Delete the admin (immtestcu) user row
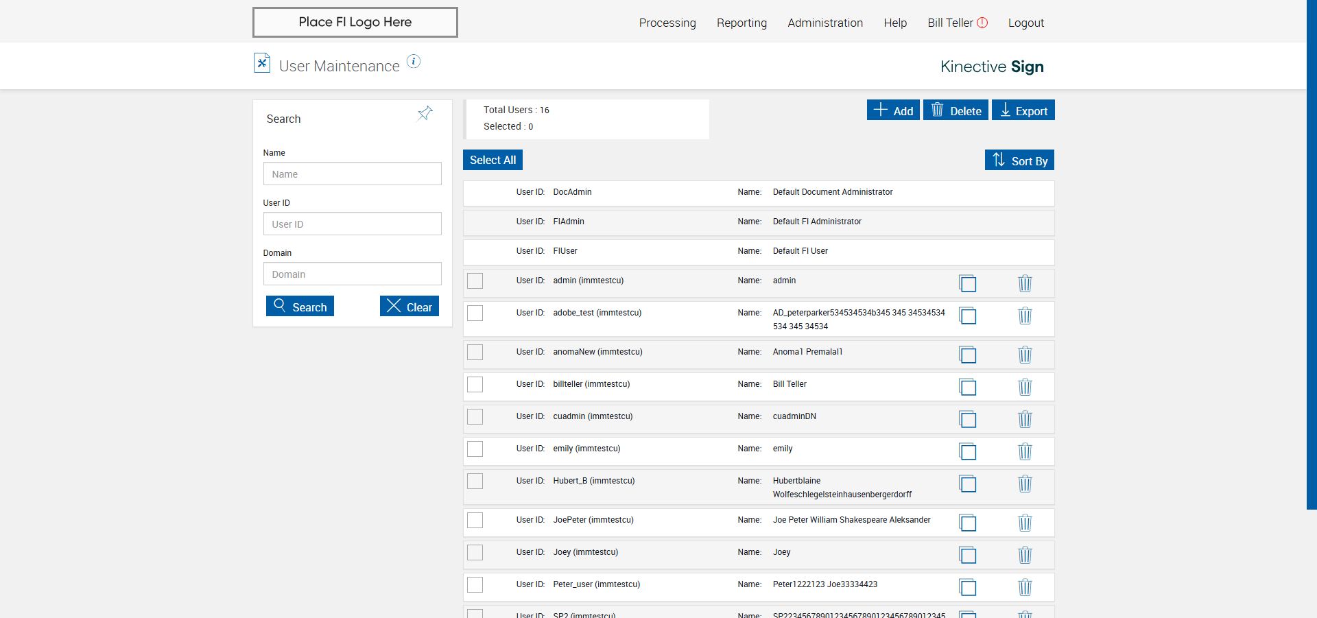This screenshot has height=618, width=1317. pyautogui.click(x=1025, y=283)
